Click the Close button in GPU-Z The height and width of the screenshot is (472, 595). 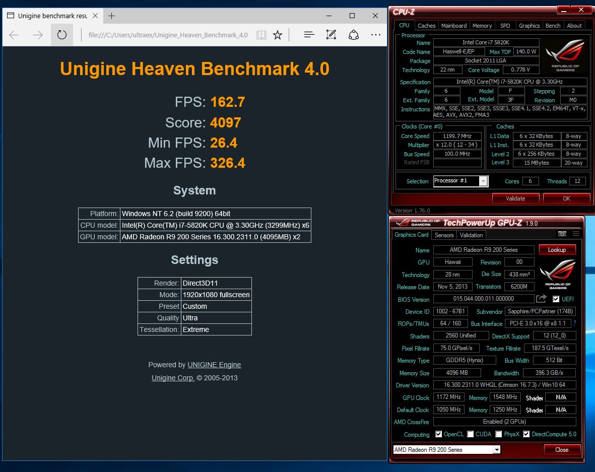coord(562,450)
